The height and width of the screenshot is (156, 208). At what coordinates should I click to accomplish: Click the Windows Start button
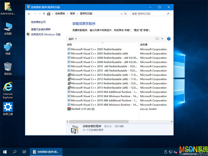click(5, 152)
